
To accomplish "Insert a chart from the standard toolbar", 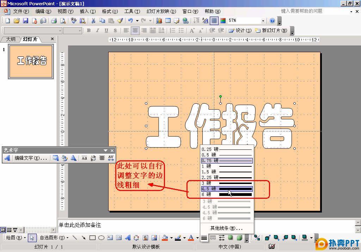I will point(159,21).
